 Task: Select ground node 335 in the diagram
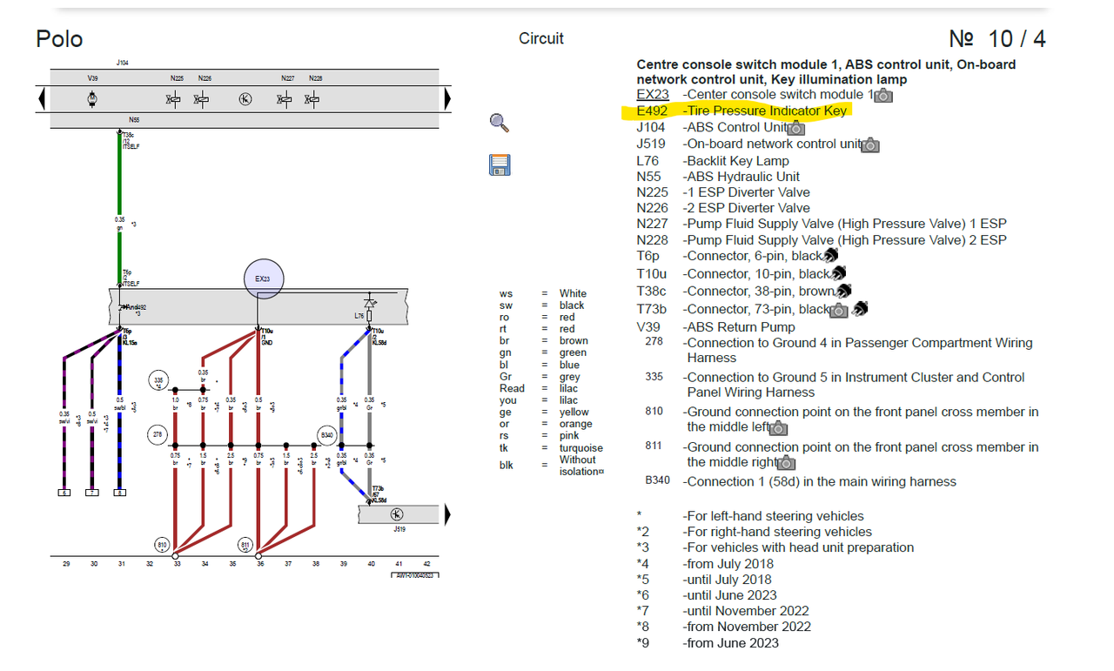tap(158, 380)
